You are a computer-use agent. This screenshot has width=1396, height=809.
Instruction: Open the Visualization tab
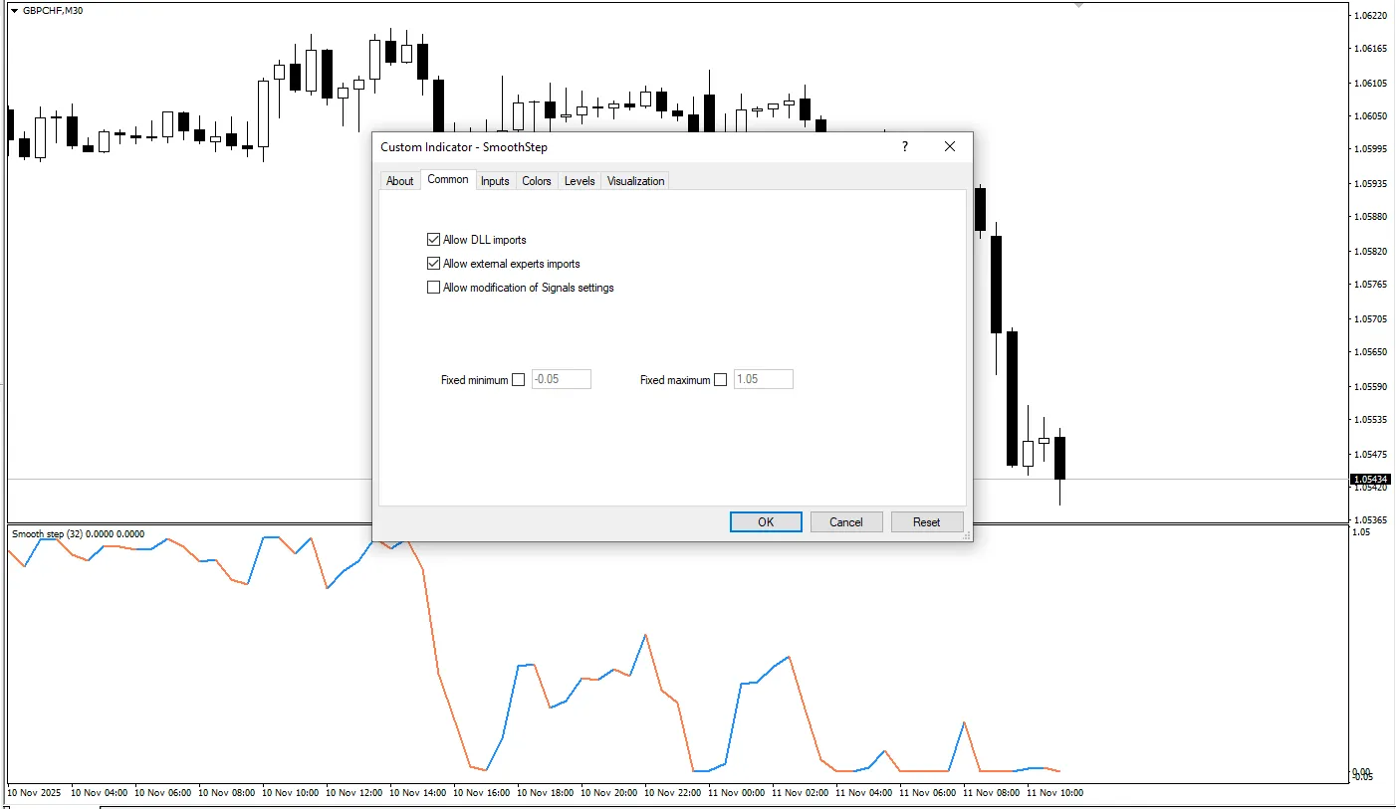[x=635, y=181]
